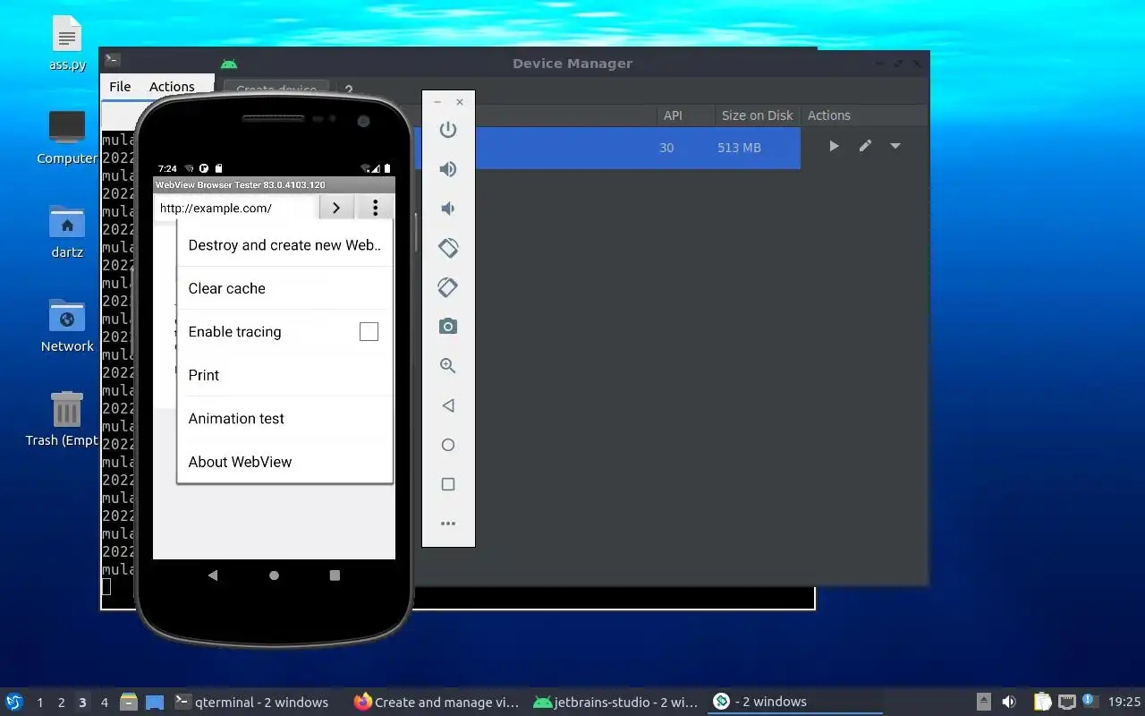Click the http://example.com/ URL field
The image size is (1145, 716).
236,208
